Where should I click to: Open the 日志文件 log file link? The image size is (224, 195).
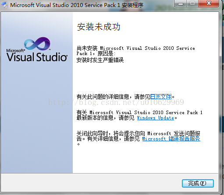click(x=161, y=97)
